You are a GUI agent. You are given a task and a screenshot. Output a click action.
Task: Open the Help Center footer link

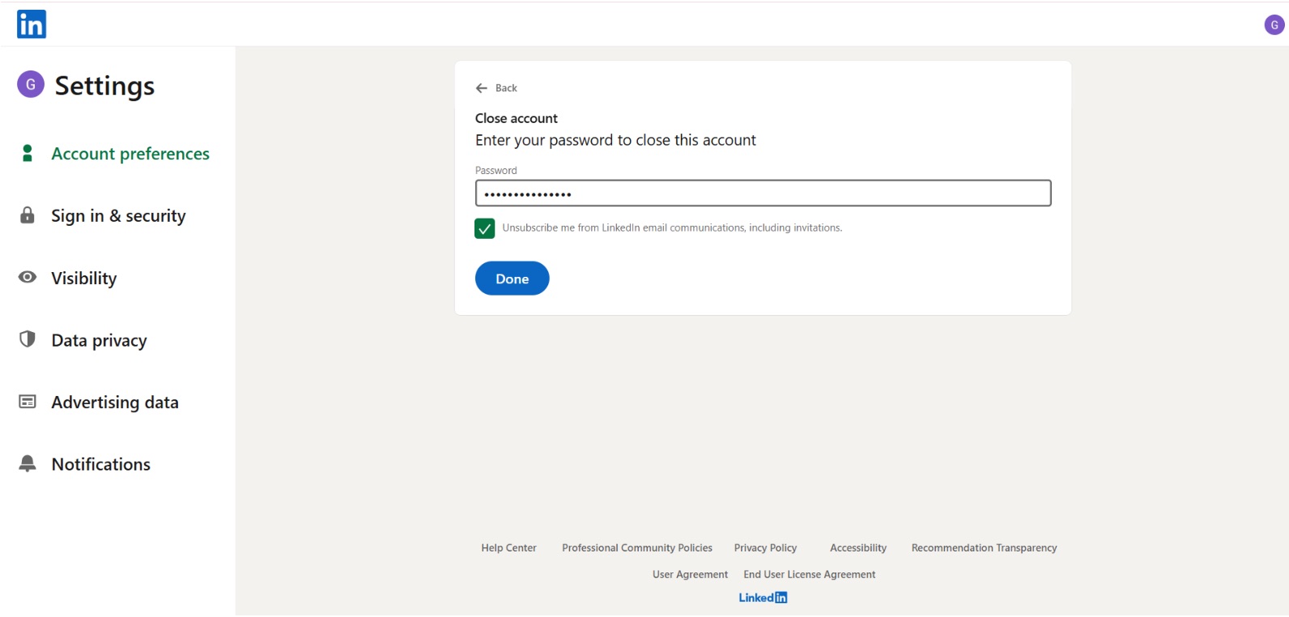coord(508,548)
